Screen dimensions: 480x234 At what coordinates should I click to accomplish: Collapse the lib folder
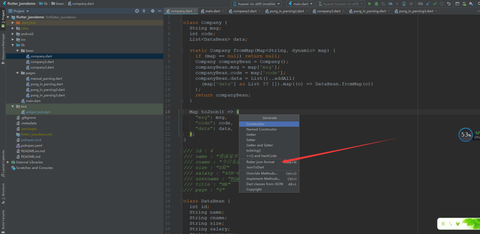click(x=13, y=45)
